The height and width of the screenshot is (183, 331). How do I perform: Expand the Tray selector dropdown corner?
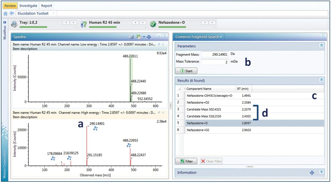[76, 28]
